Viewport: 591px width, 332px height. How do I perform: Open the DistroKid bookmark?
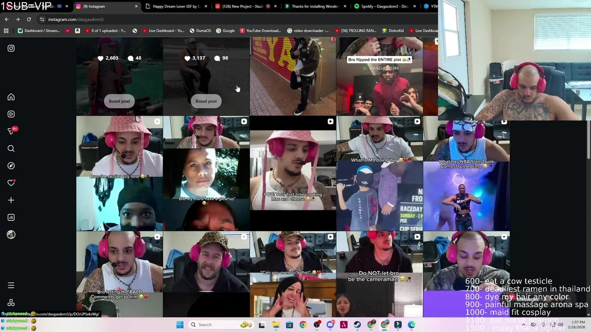(x=392, y=31)
